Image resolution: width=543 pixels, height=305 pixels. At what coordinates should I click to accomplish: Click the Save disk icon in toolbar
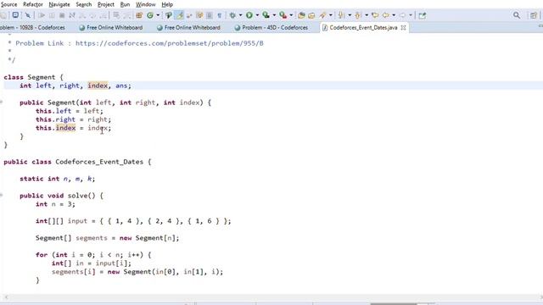click(15, 15)
